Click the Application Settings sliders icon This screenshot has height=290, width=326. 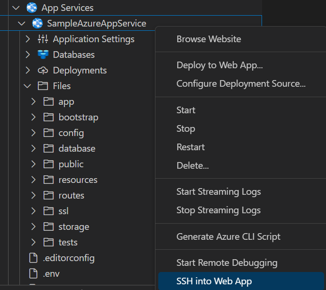43,39
